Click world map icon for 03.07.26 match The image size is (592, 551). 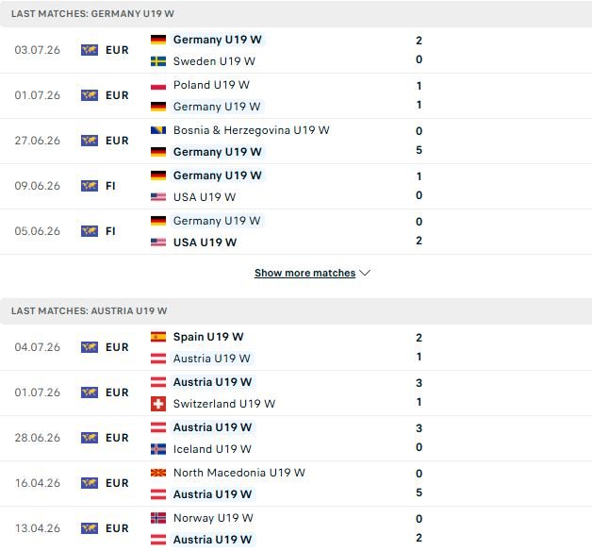point(90,50)
